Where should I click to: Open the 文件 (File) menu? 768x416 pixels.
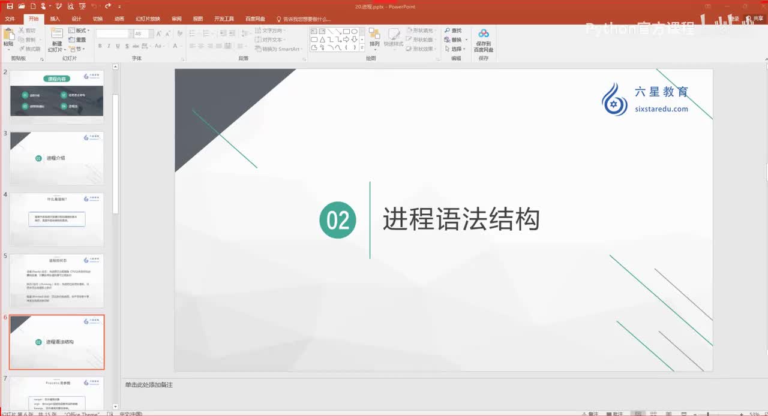(10, 19)
